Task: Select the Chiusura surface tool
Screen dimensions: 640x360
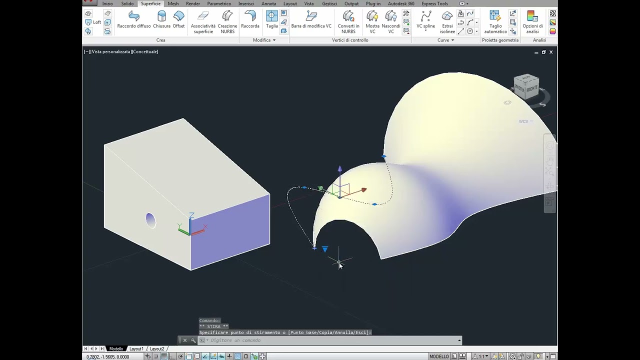Action: (161, 19)
